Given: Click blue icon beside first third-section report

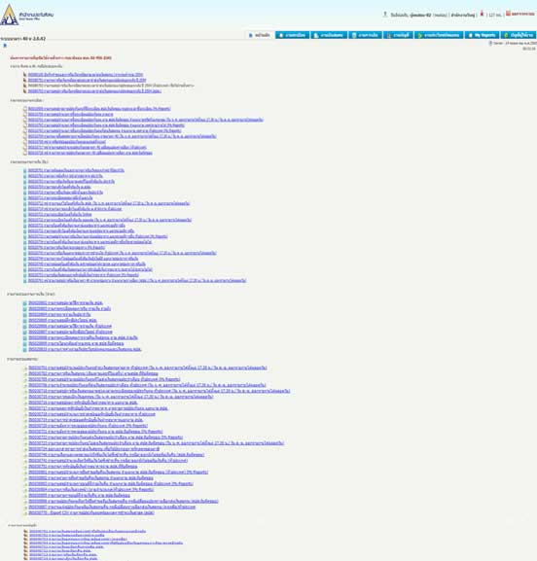Looking at the screenshot, I should pyautogui.click(x=25, y=171).
